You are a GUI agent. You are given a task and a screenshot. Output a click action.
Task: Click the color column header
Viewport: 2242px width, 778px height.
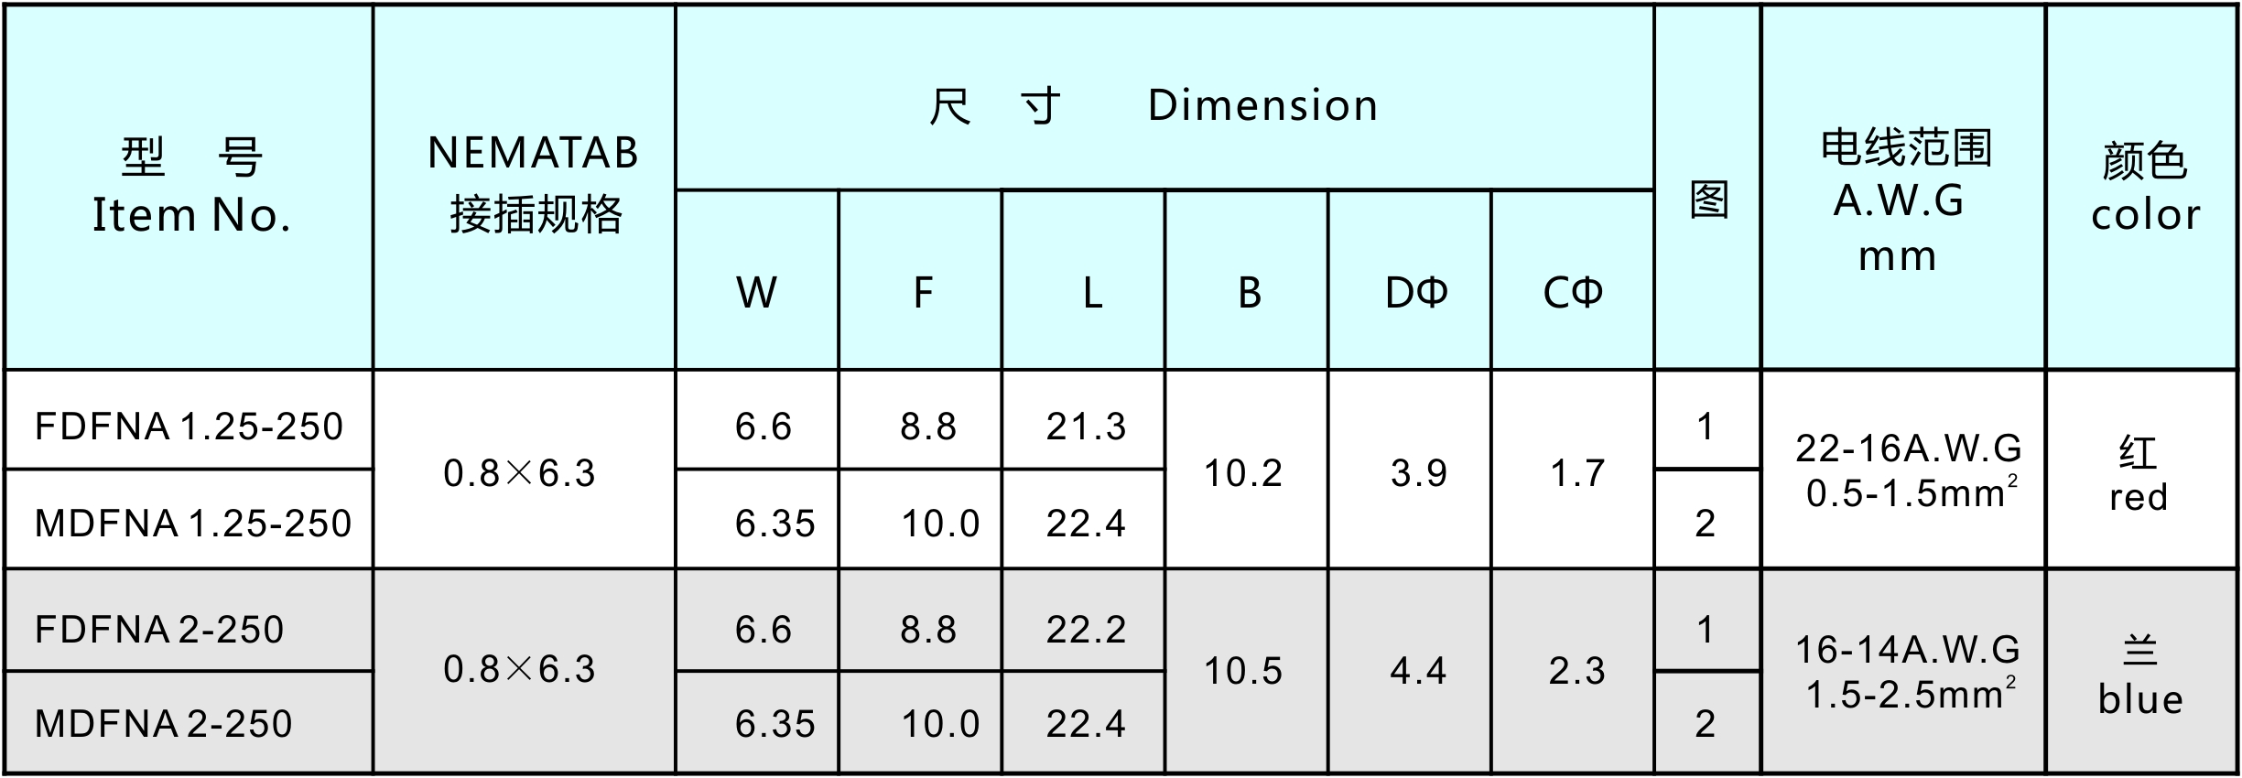tap(2144, 189)
